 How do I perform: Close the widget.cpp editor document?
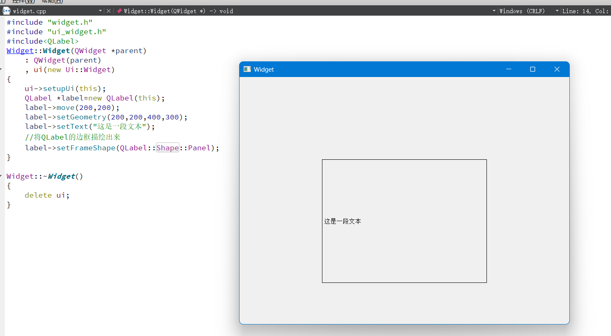[x=109, y=11]
